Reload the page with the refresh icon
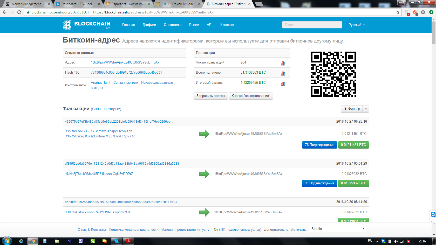 (x=19, y=12)
